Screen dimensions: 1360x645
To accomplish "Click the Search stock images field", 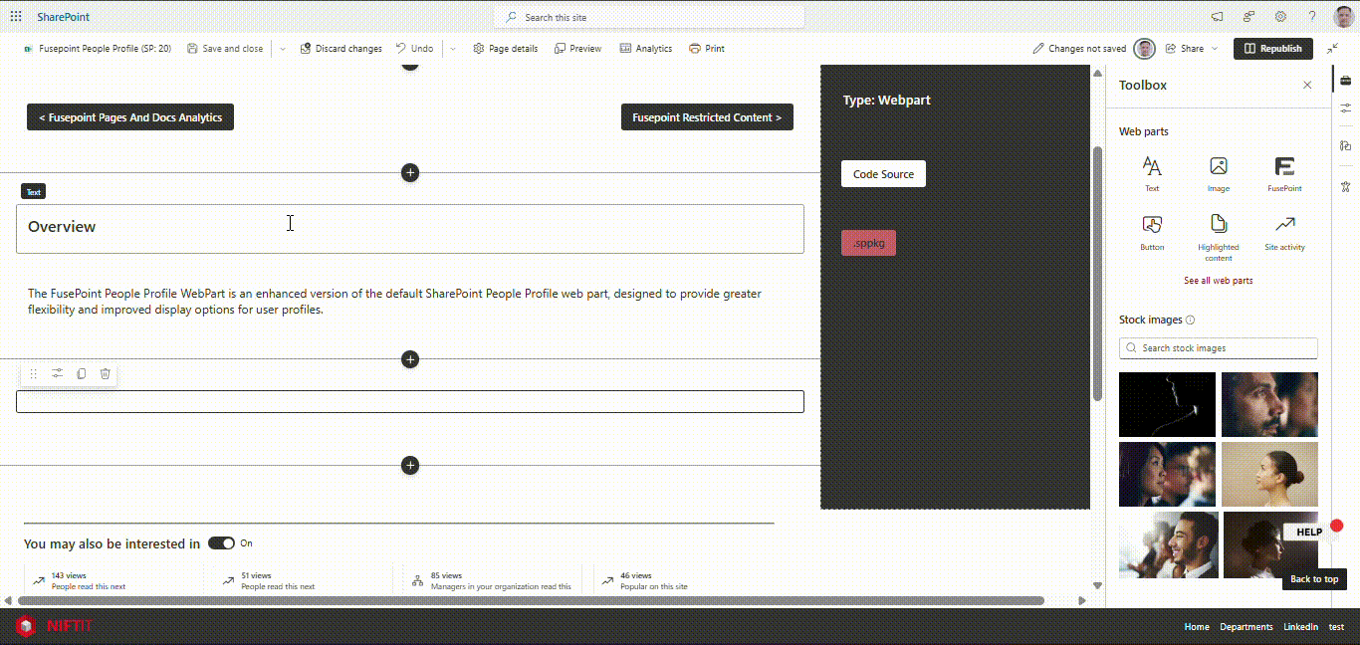I will 1218,348.
